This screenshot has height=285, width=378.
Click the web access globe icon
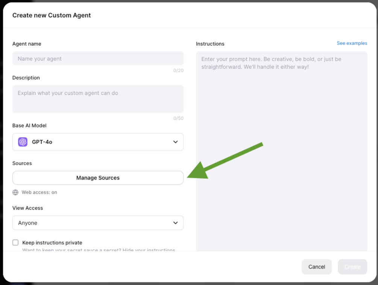click(15, 192)
